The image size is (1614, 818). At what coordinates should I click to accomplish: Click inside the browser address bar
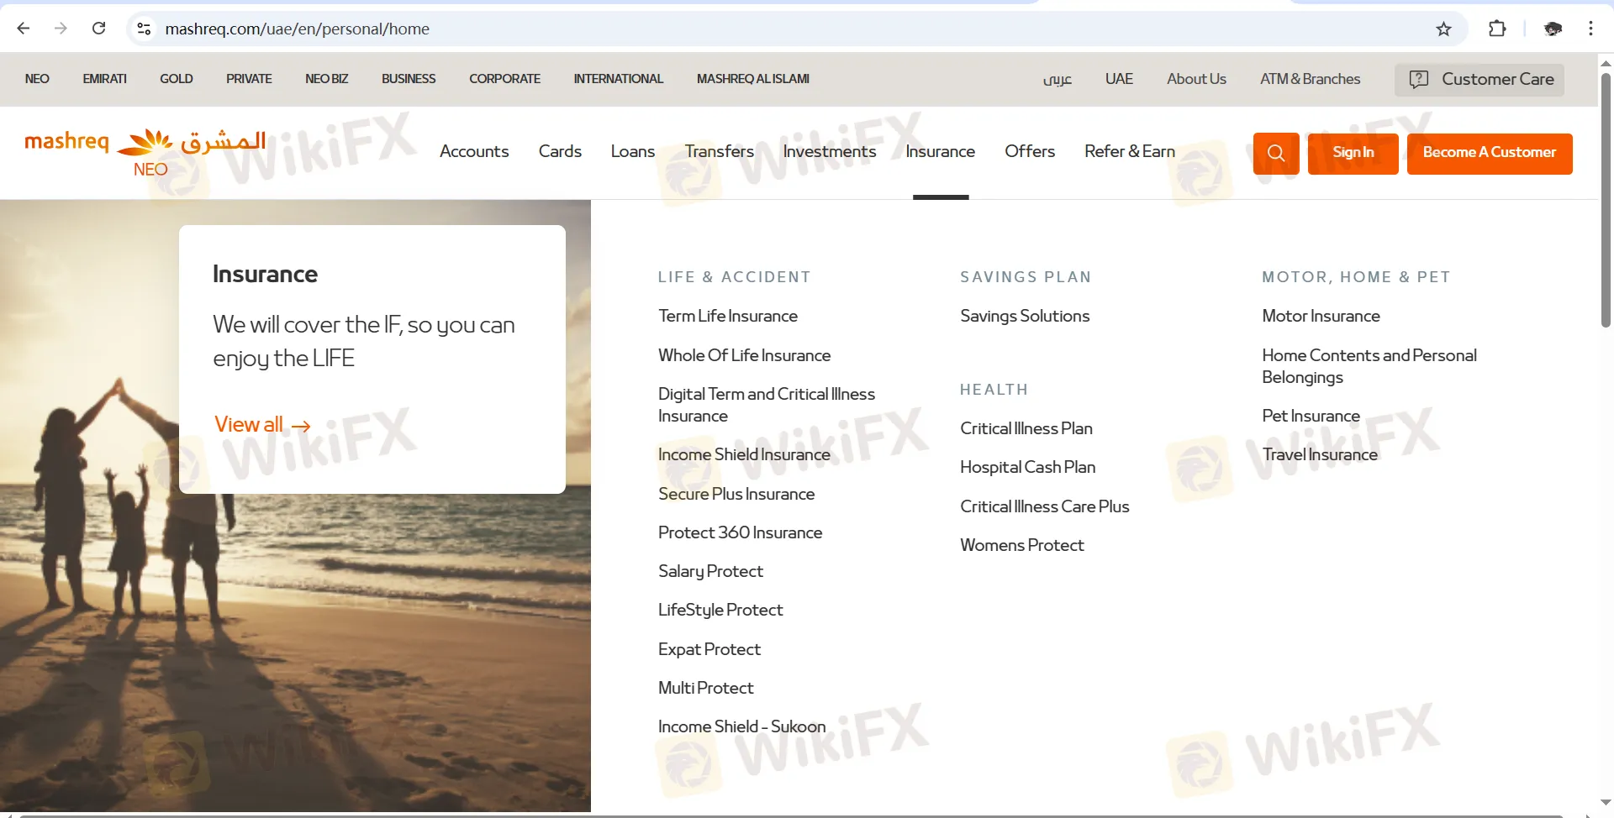pyautogui.click(x=504, y=28)
